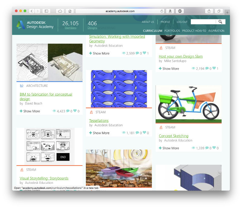Click the author name Mike Santolupo
The height and width of the screenshot is (208, 242).
click(x=175, y=61)
